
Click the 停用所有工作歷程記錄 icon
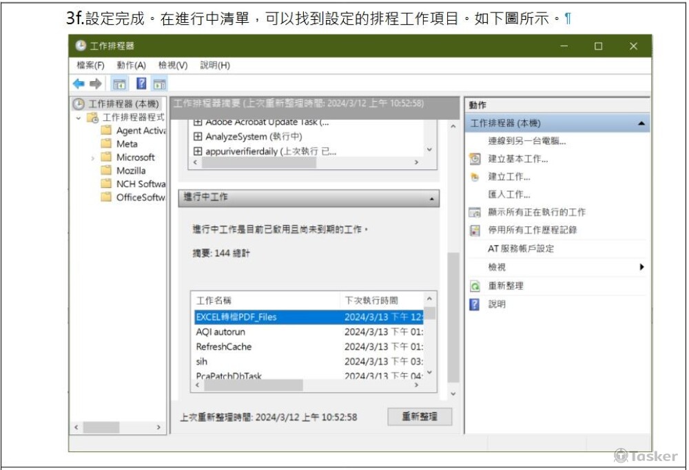point(475,229)
